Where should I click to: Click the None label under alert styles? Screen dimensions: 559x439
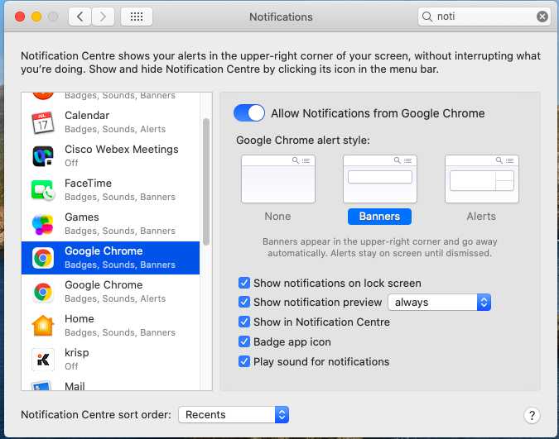pos(277,217)
